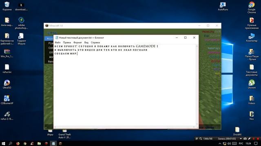Launch Google Chrome from the desktop
The width and height of the screenshot is (261, 146).
point(252,7)
